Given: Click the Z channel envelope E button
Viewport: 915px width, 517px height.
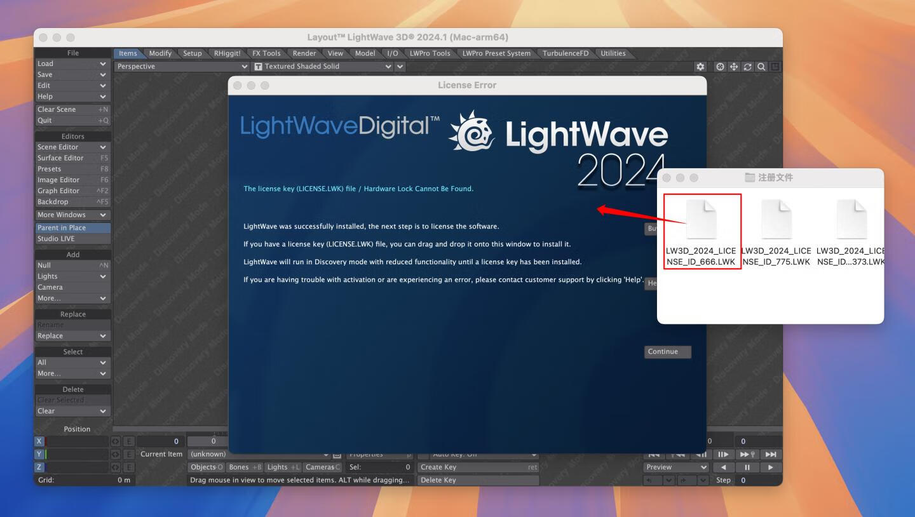Looking at the screenshot, I should [x=128, y=467].
